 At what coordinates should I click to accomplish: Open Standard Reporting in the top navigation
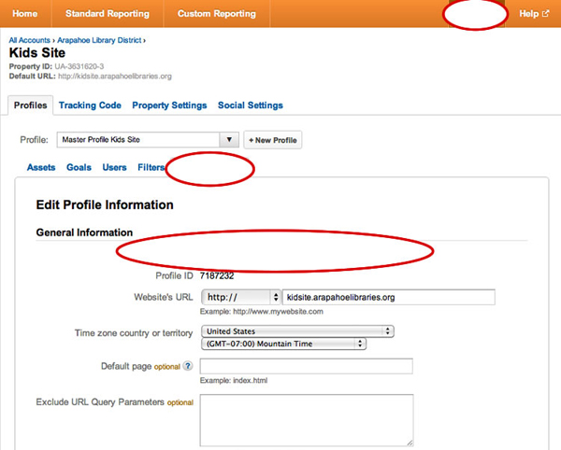(x=108, y=14)
